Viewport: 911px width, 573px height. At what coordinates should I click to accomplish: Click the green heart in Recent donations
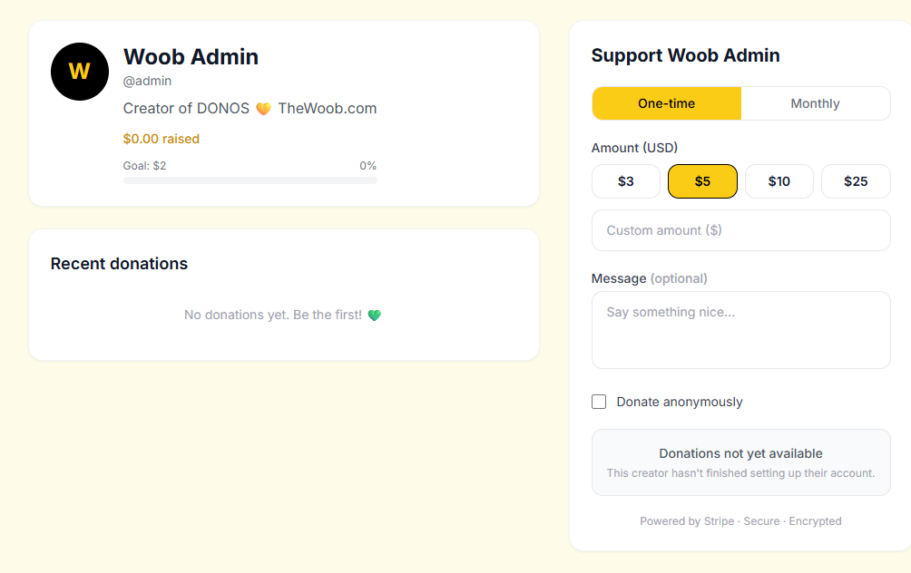[x=374, y=316]
